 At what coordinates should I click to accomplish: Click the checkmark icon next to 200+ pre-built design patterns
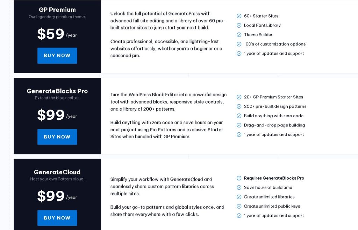pos(239,106)
